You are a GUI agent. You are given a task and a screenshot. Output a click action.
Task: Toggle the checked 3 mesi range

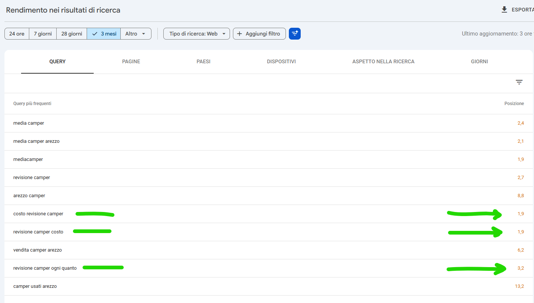[x=104, y=34]
